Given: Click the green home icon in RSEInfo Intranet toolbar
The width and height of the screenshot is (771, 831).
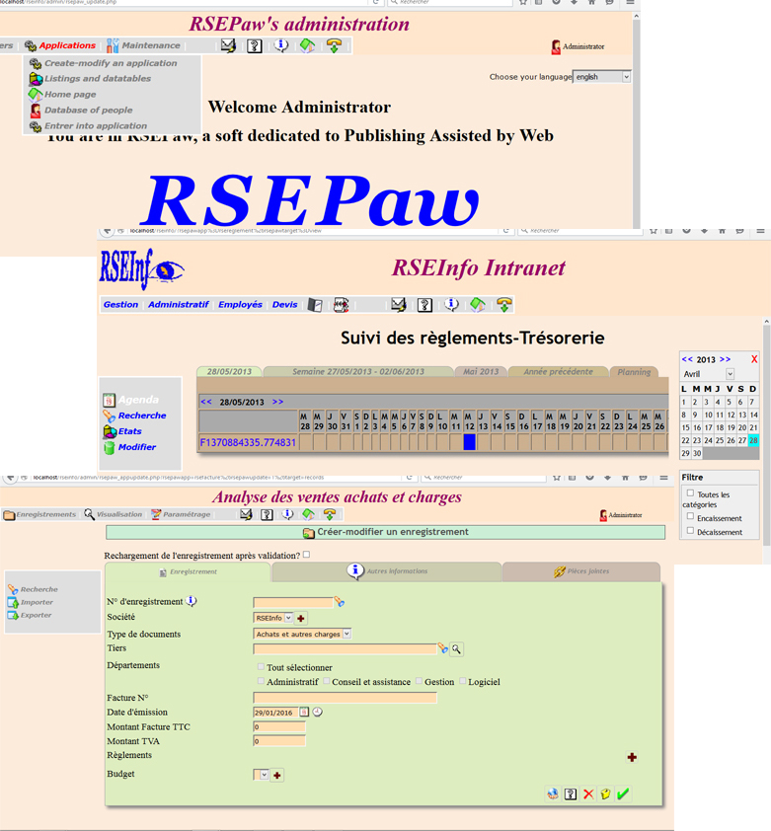Looking at the screenshot, I should click(478, 305).
